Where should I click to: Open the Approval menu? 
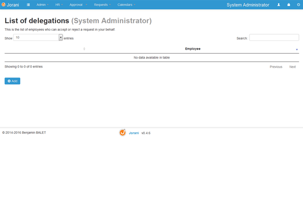tap(78, 5)
